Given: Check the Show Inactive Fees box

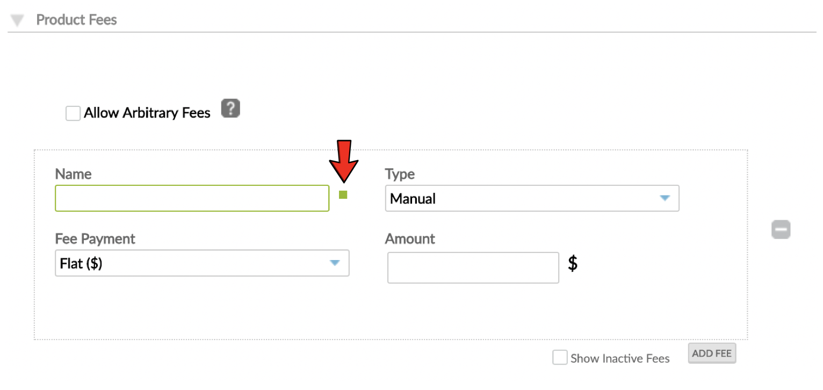Looking at the screenshot, I should tap(560, 357).
